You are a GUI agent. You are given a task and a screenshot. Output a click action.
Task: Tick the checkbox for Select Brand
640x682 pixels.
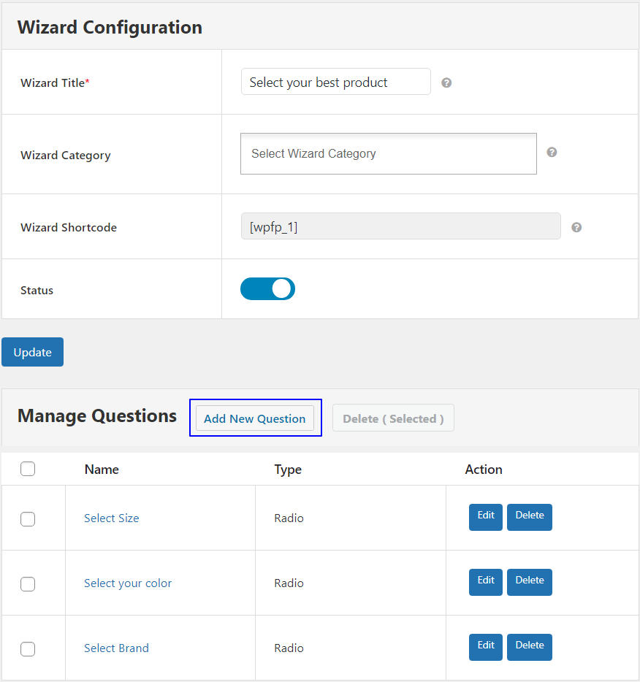click(x=28, y=649)
